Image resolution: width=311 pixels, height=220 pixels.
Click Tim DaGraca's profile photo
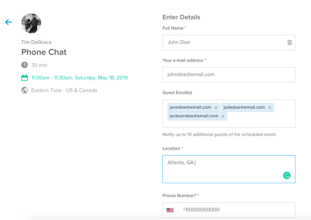[31, 23]
